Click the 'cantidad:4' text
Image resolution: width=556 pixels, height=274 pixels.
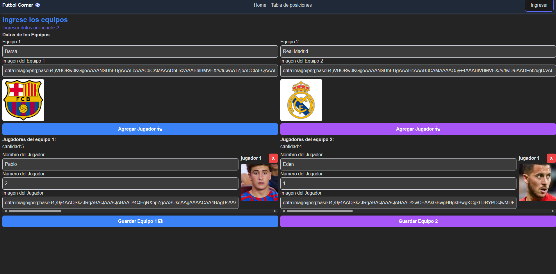pos(291,147)
